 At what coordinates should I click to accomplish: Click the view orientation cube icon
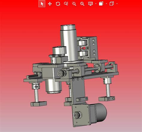[x=112, y=4]
